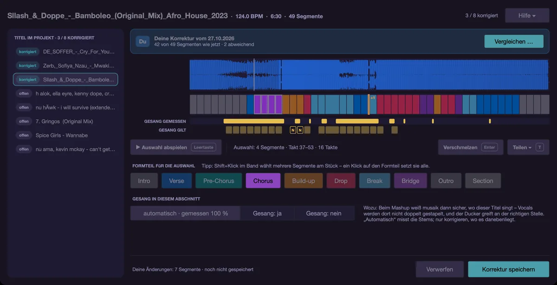Click "Auswahl: 4 Segmente · Takt 37–53" text
This screenshot has height=285, width=557.
click(x=285, y=147)
